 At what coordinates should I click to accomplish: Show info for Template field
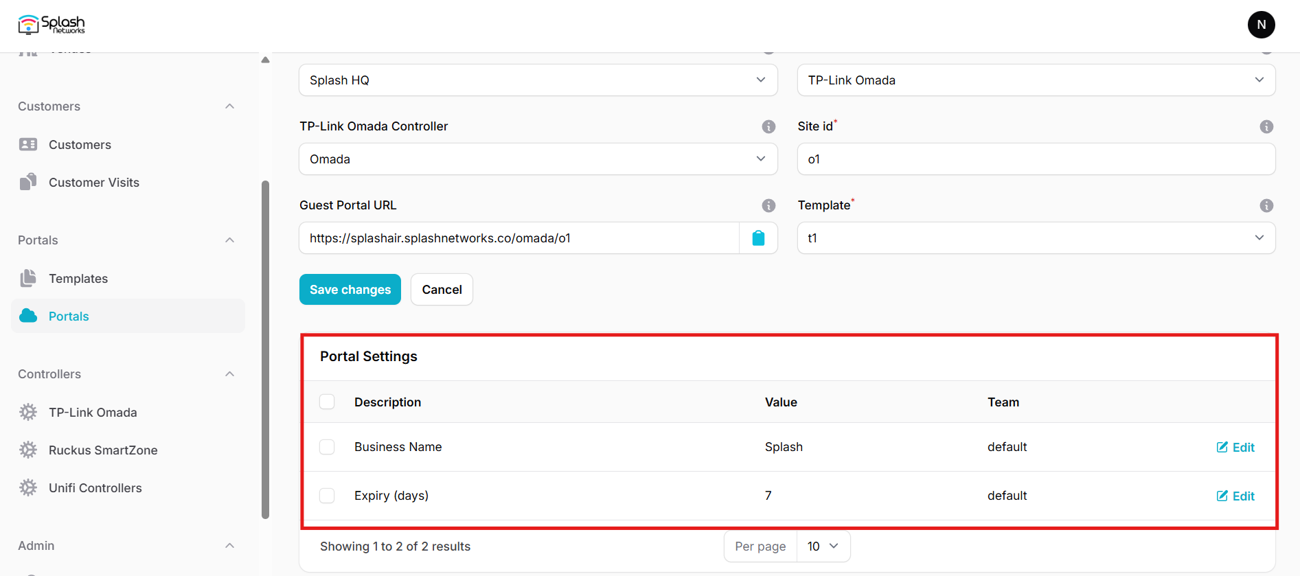[x=1266, y=205]
